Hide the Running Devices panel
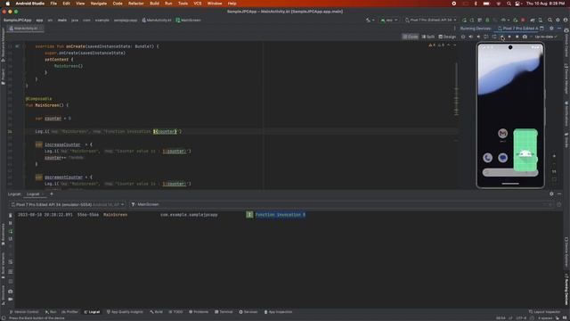 pos(559,29)
